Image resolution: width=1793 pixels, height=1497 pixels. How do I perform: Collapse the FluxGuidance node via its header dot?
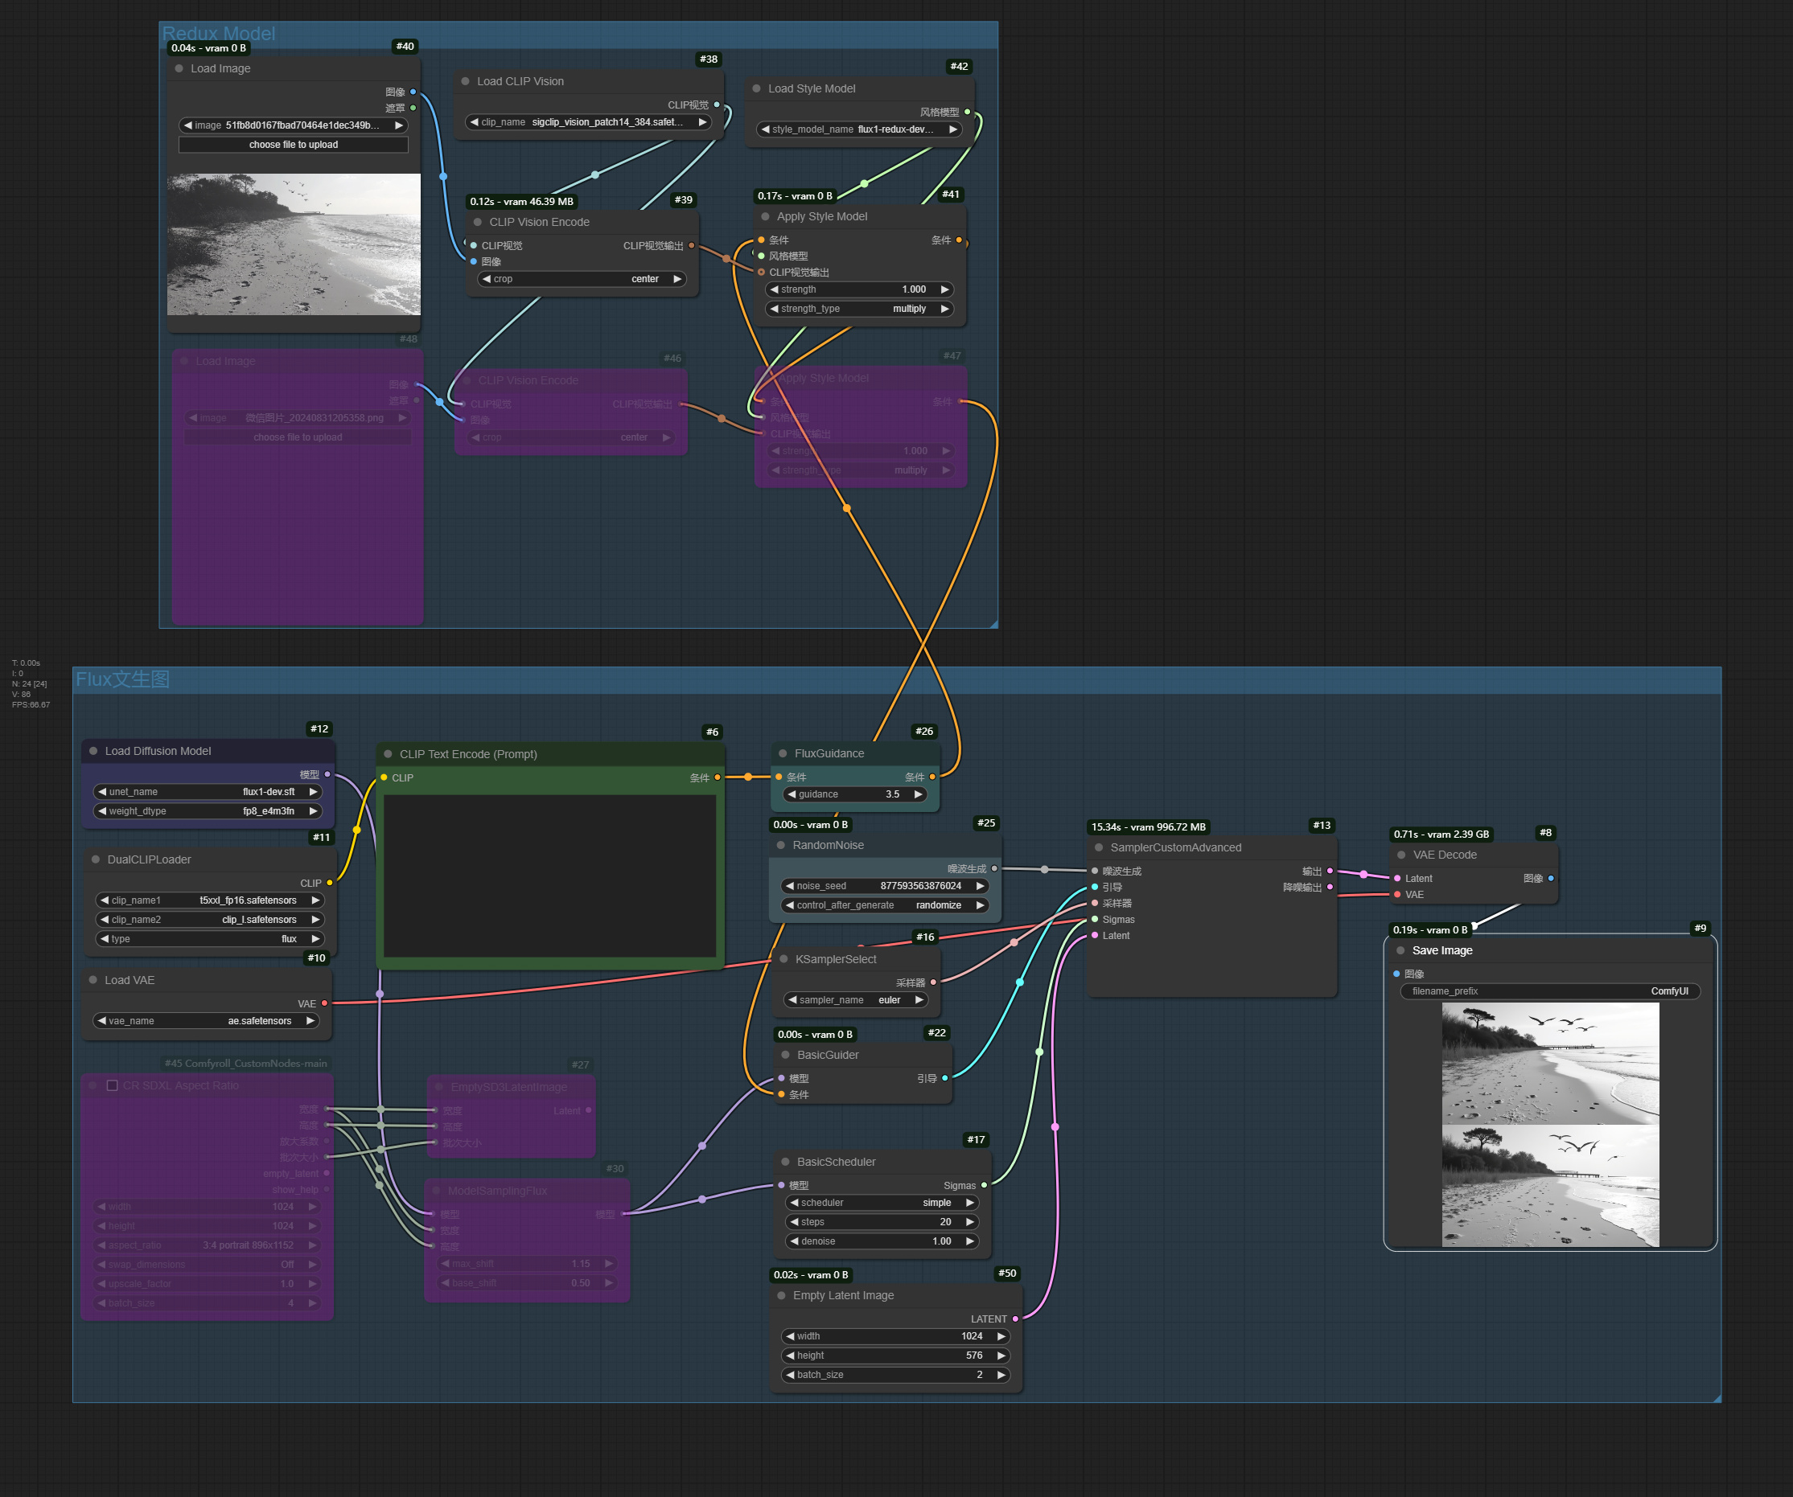click(x=783, y=753)
